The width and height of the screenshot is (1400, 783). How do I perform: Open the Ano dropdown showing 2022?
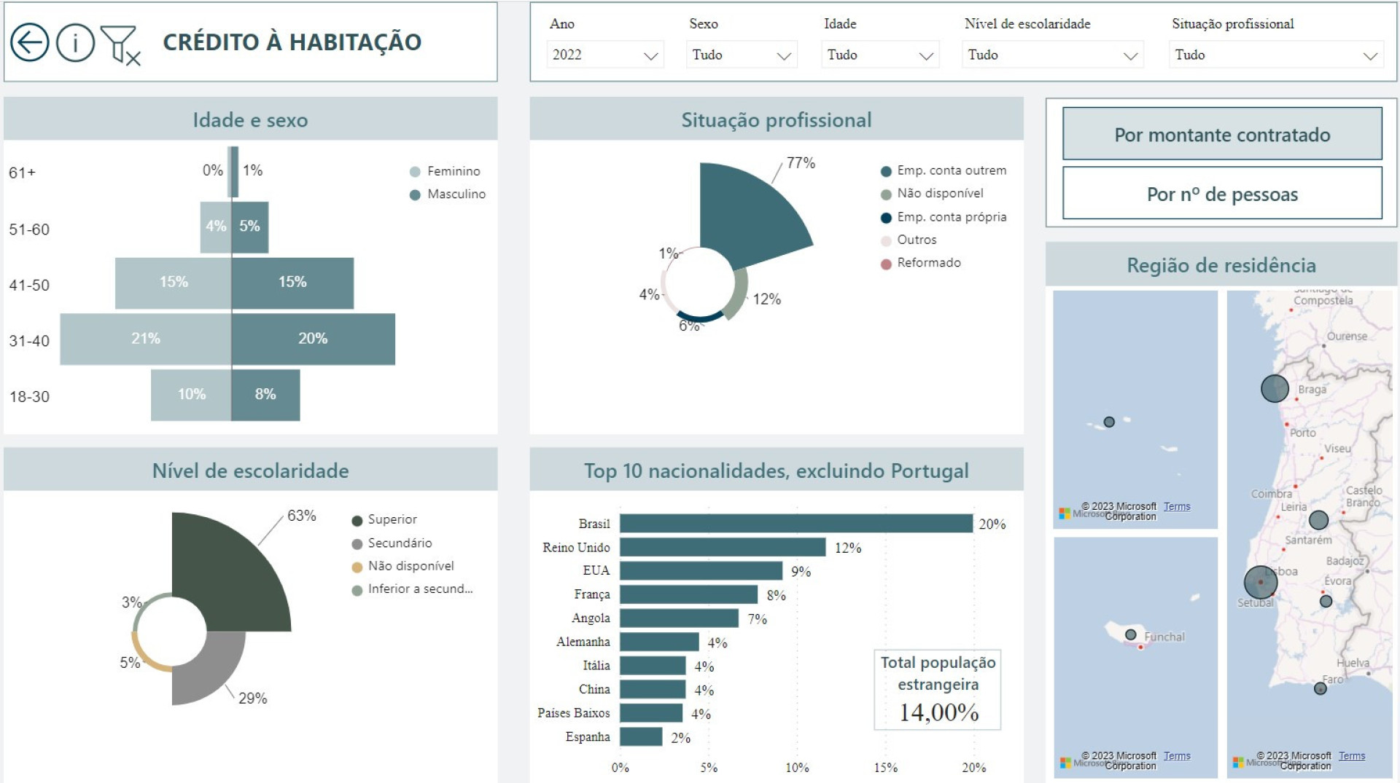coord(604,55)
